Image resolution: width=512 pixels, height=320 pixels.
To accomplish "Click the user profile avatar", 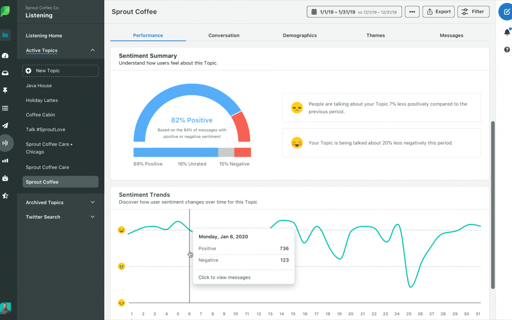I will pyautogui.click(x=6, y=308).
